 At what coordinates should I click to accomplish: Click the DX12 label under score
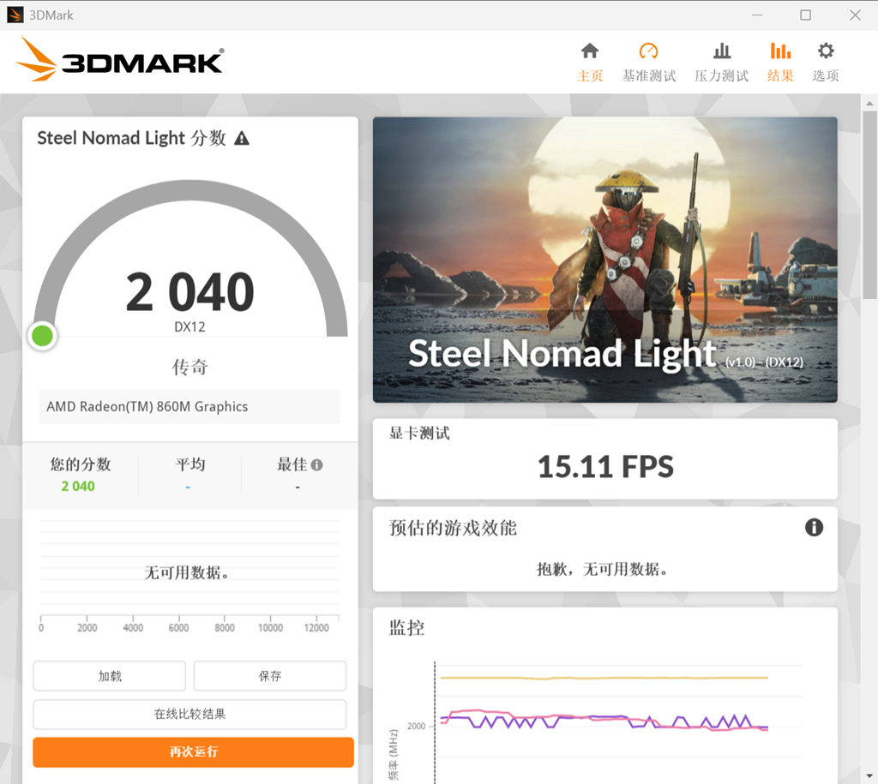click(189, 326)
